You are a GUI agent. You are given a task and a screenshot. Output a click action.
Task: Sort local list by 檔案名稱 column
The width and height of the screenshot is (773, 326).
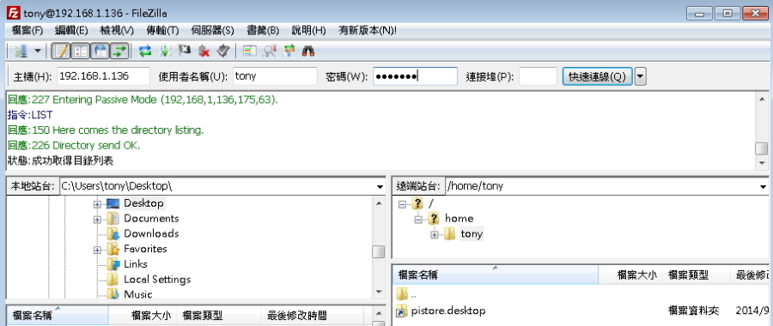tap(58, 315)
